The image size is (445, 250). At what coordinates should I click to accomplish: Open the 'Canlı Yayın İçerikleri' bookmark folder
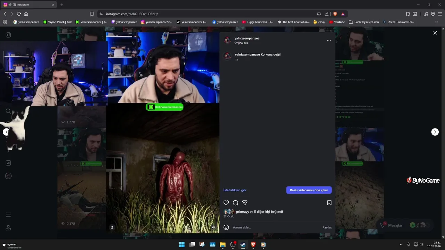[364, 22]
